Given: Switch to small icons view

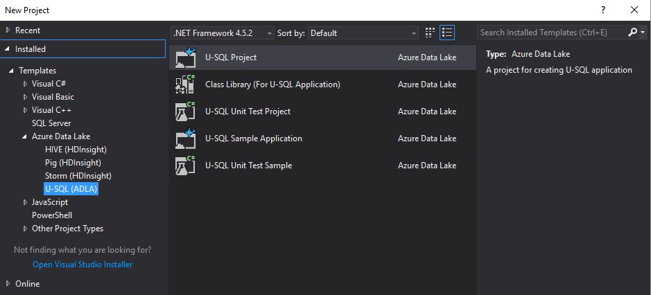Looking at the screenshot, I should [430, 33].
